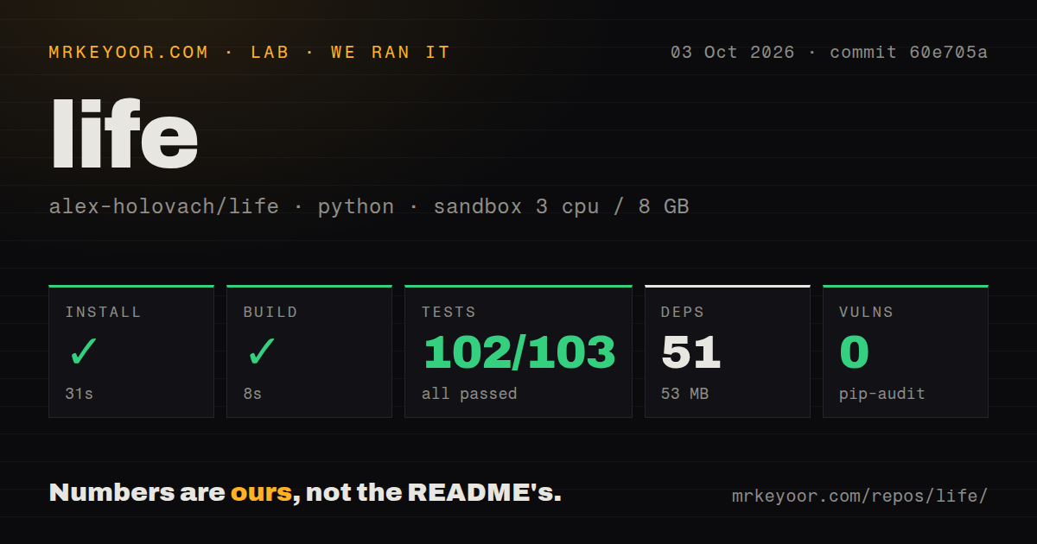Click the all passed caption
The height and width of the screenshot is (544, 1037).
point(469,394)
